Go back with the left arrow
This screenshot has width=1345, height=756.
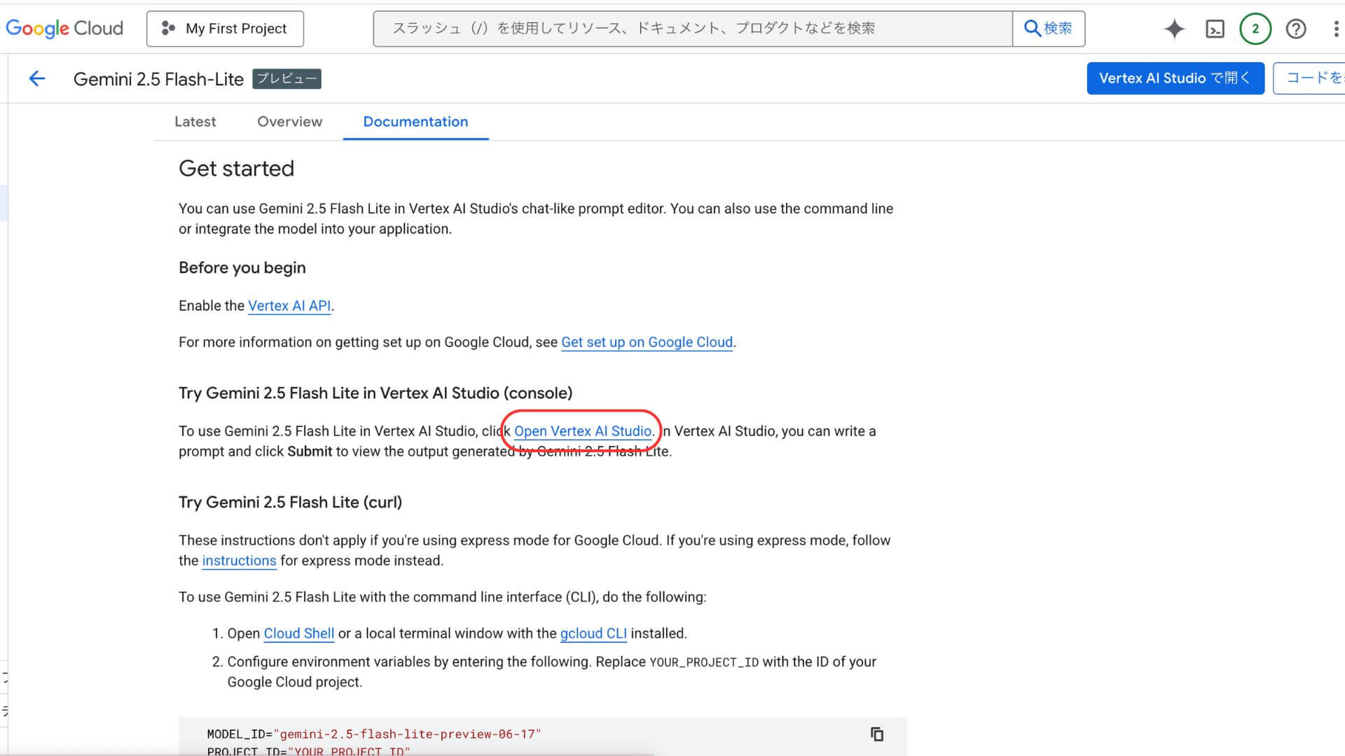pyautogui.click(x=37, y=78)
